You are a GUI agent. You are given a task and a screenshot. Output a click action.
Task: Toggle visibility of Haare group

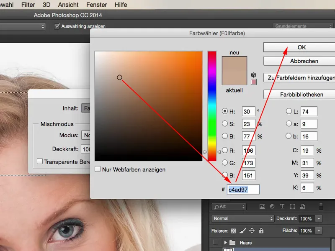coord(216,243)
